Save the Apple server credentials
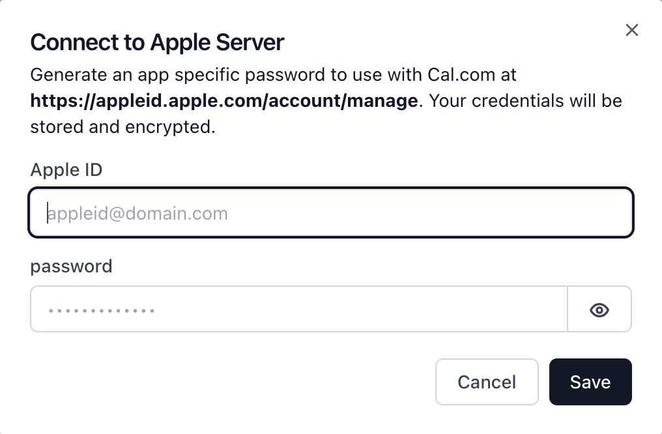The height and width of the screenshot is (434, 662). click(x=590, y=382)
